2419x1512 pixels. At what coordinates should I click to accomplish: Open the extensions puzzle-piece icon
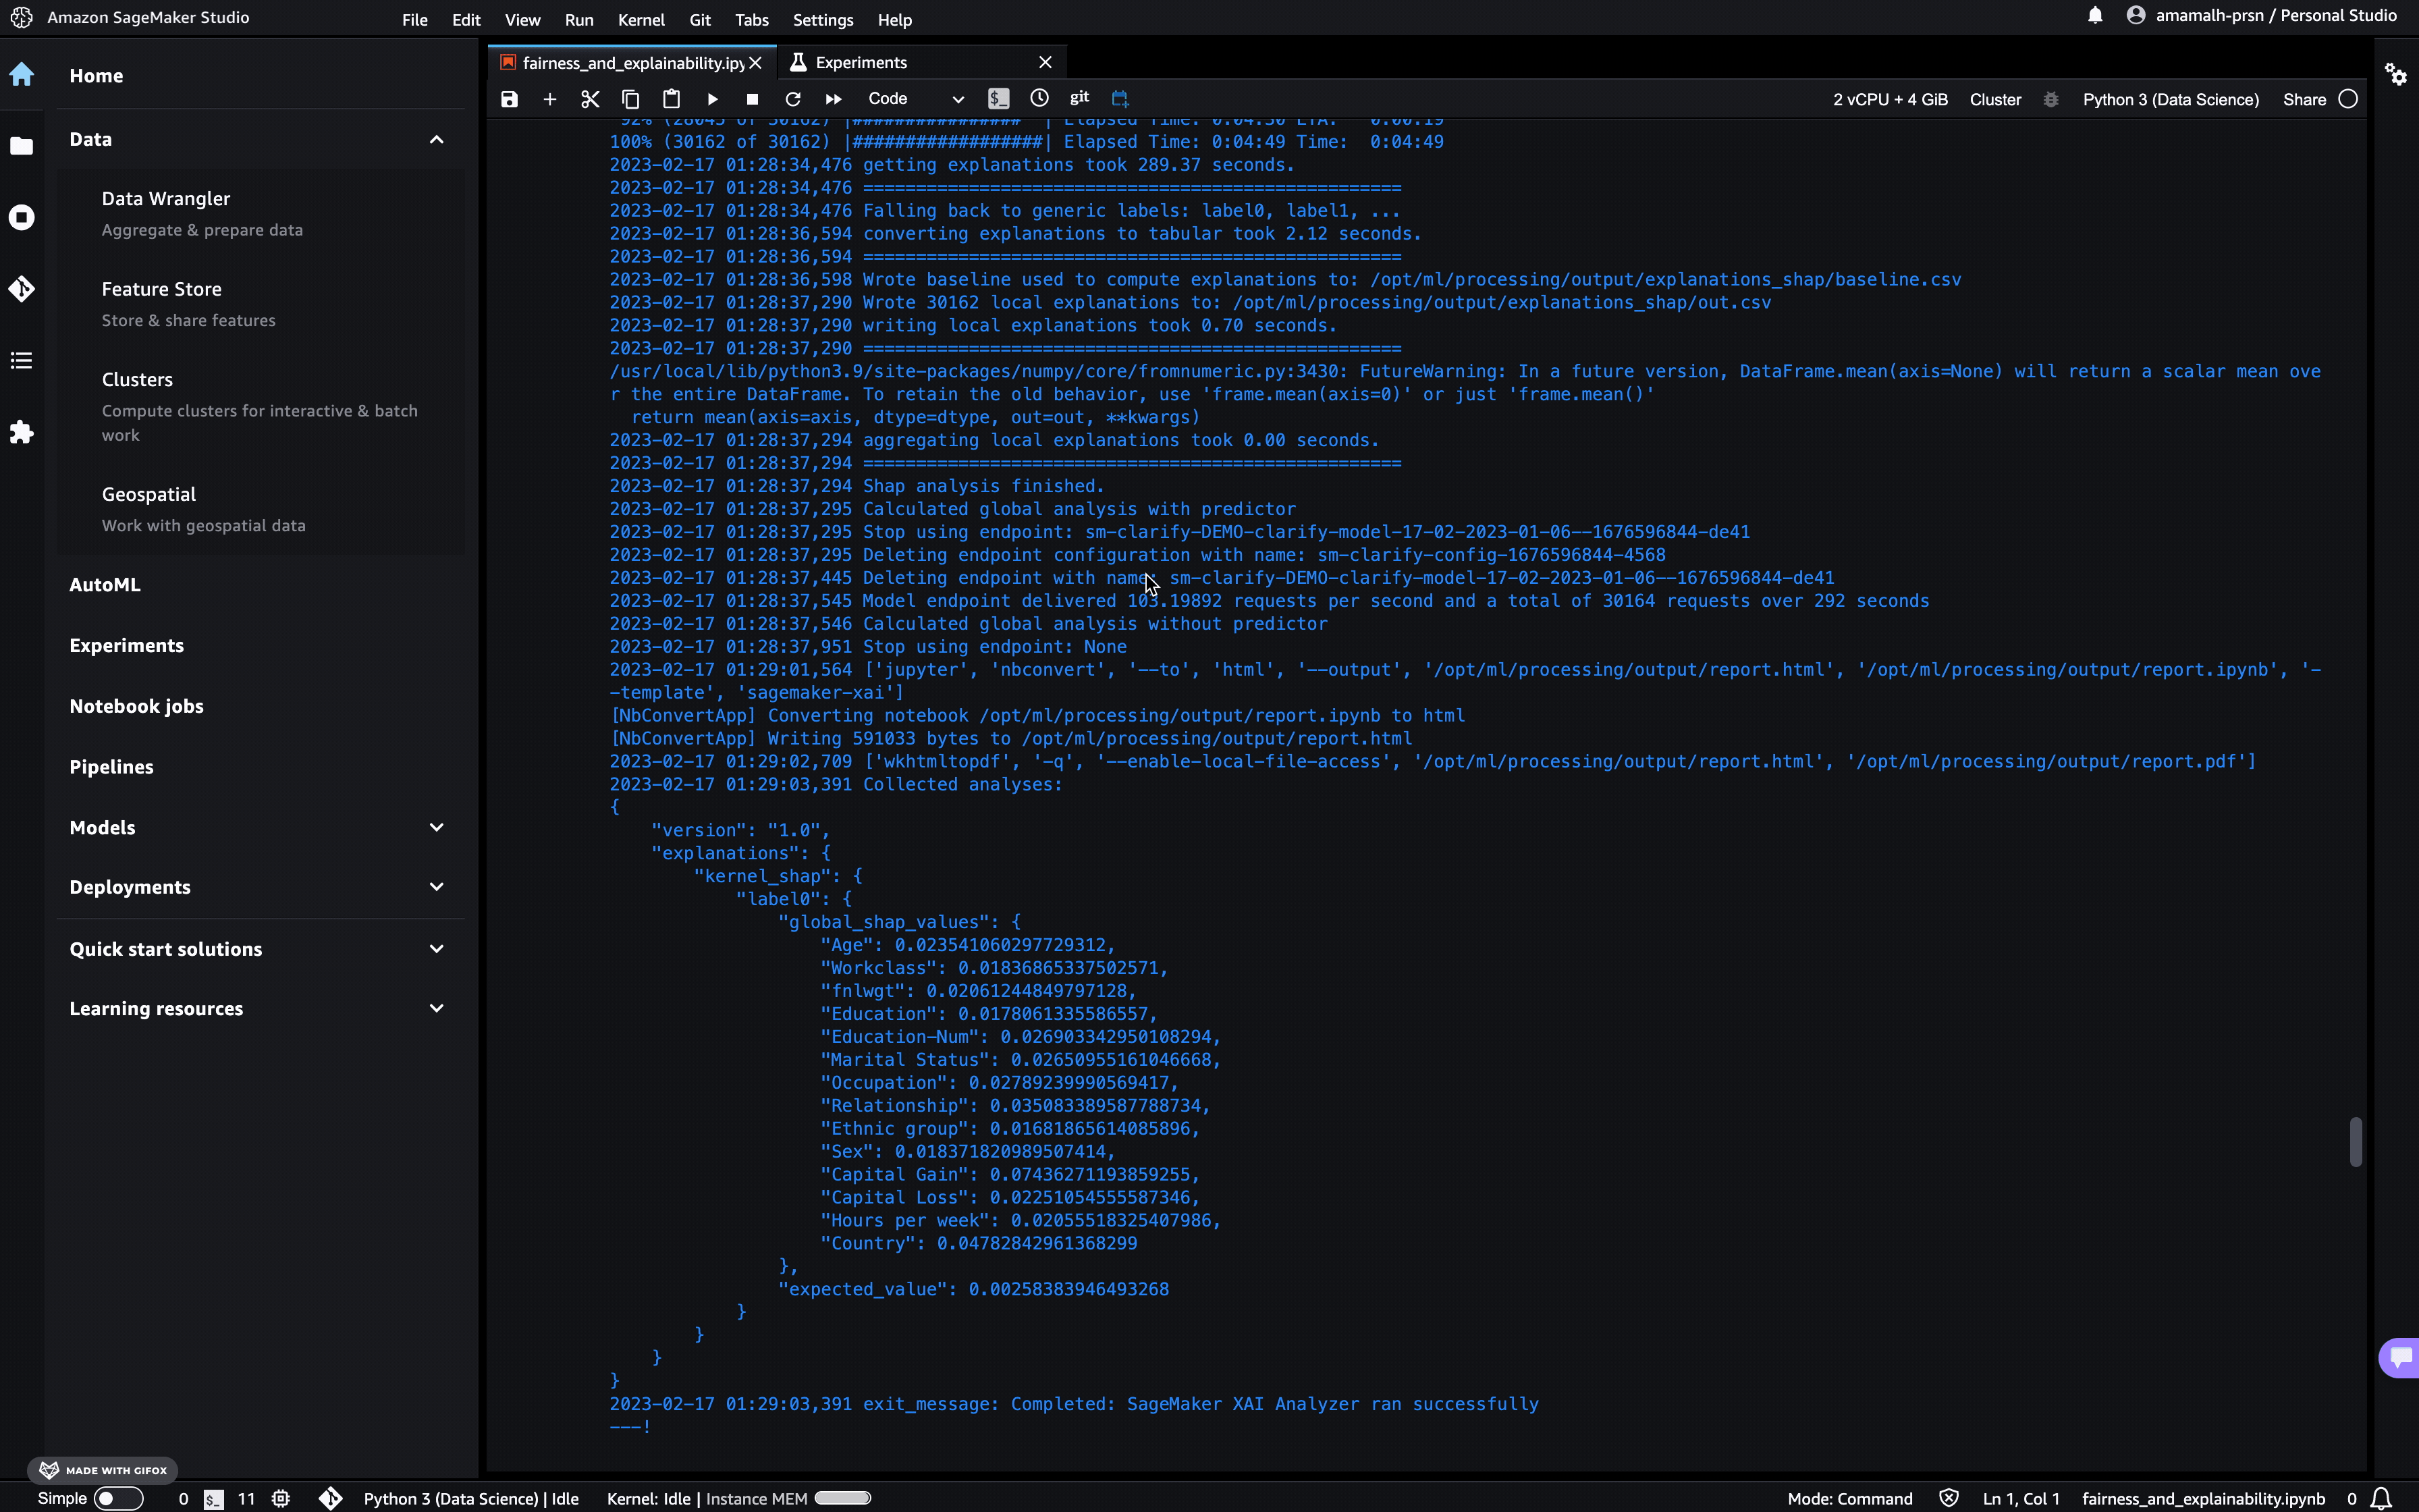coord(22,432)
